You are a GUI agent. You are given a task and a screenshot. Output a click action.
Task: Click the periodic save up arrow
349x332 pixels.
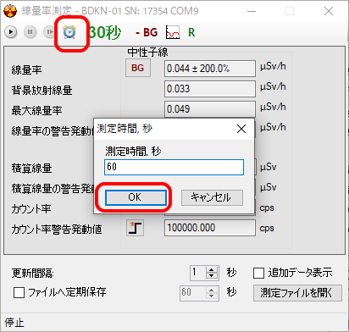(x=212, y=290)
